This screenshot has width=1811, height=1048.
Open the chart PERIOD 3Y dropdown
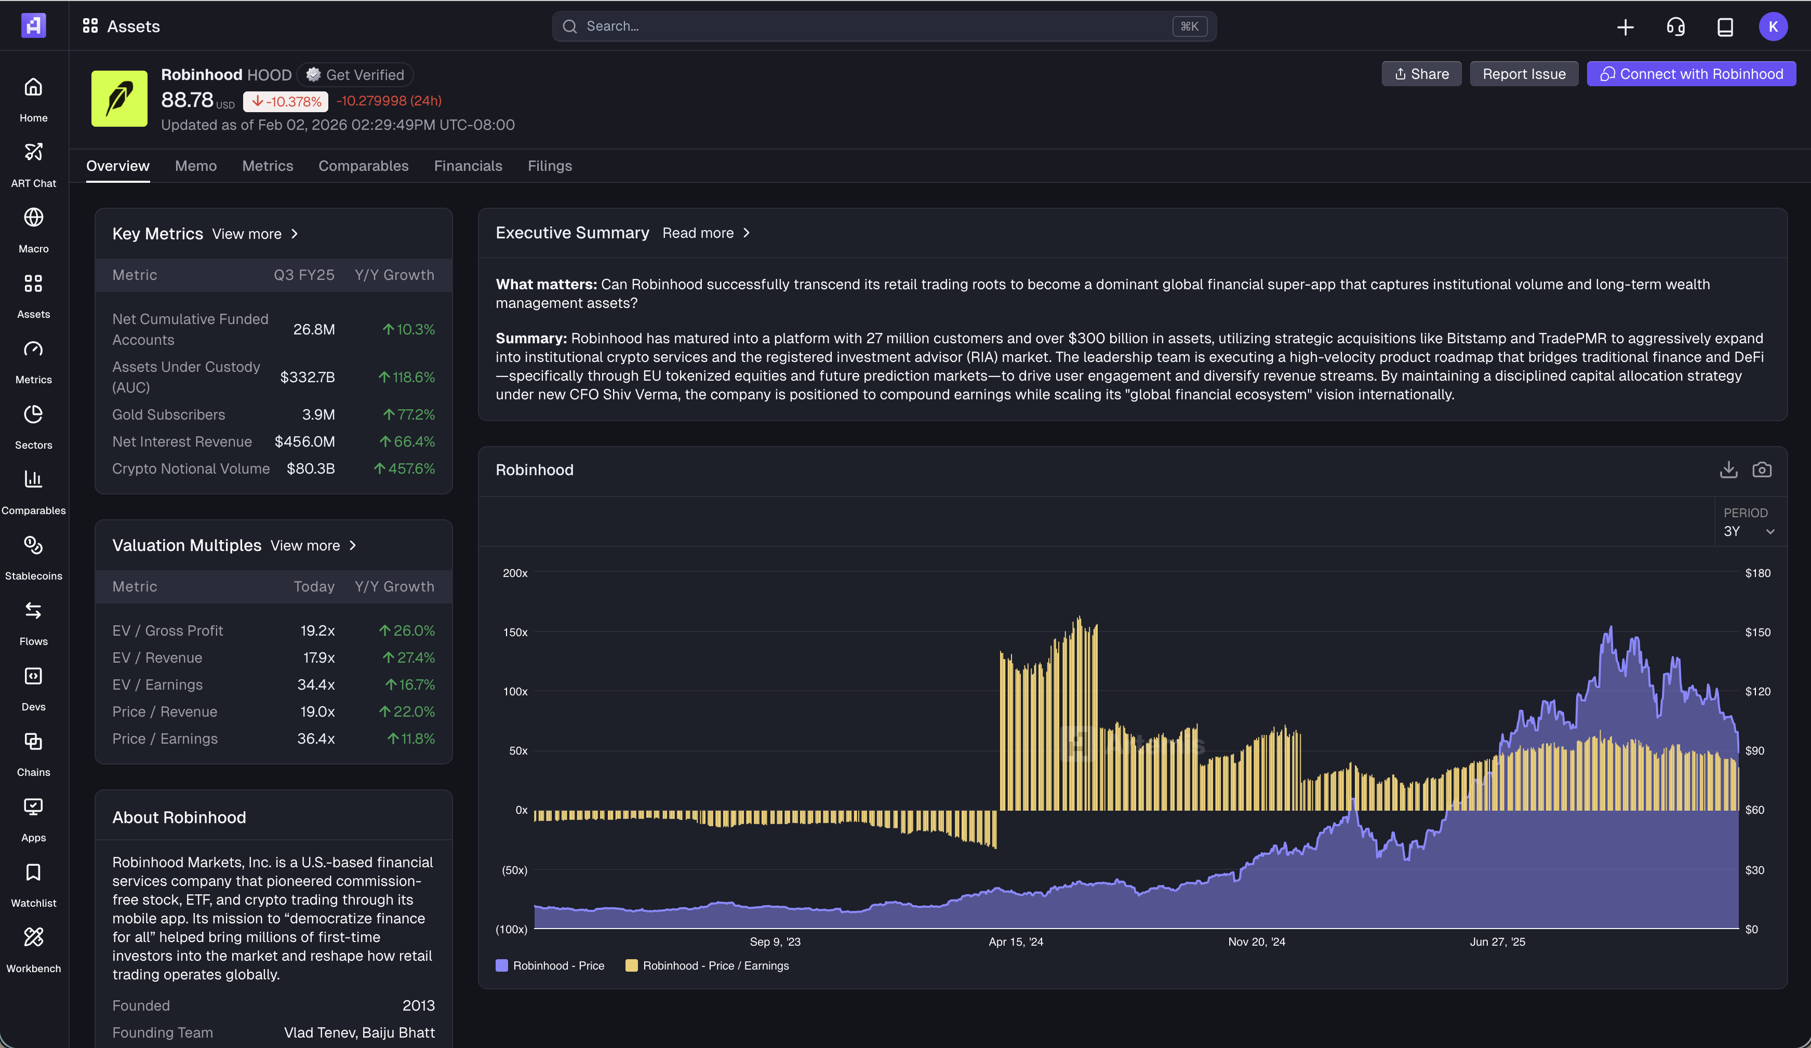1749,532
